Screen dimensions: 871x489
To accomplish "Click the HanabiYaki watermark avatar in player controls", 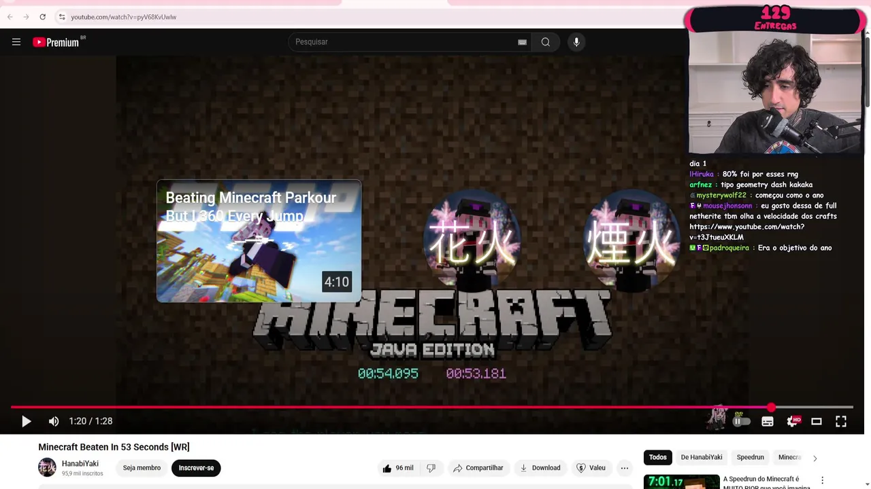I will 716,418.
